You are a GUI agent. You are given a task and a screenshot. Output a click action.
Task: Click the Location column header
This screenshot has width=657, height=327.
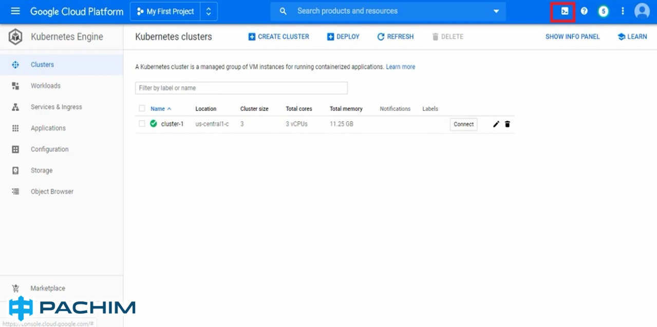click(206, 109)
